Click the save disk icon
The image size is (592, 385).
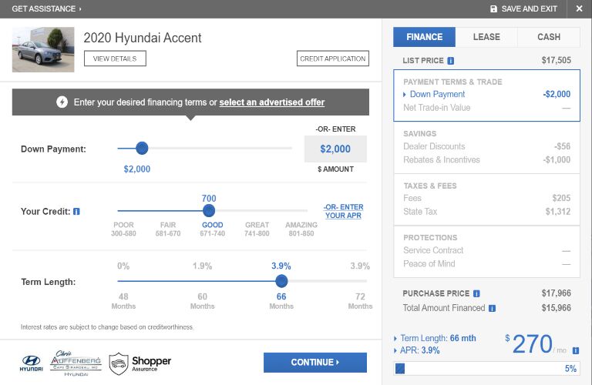tap(493, 8)
